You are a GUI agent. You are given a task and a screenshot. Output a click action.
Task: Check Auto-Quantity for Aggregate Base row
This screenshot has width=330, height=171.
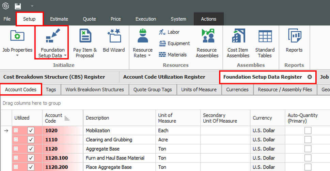pyautogui.click(x=308, y=149)
